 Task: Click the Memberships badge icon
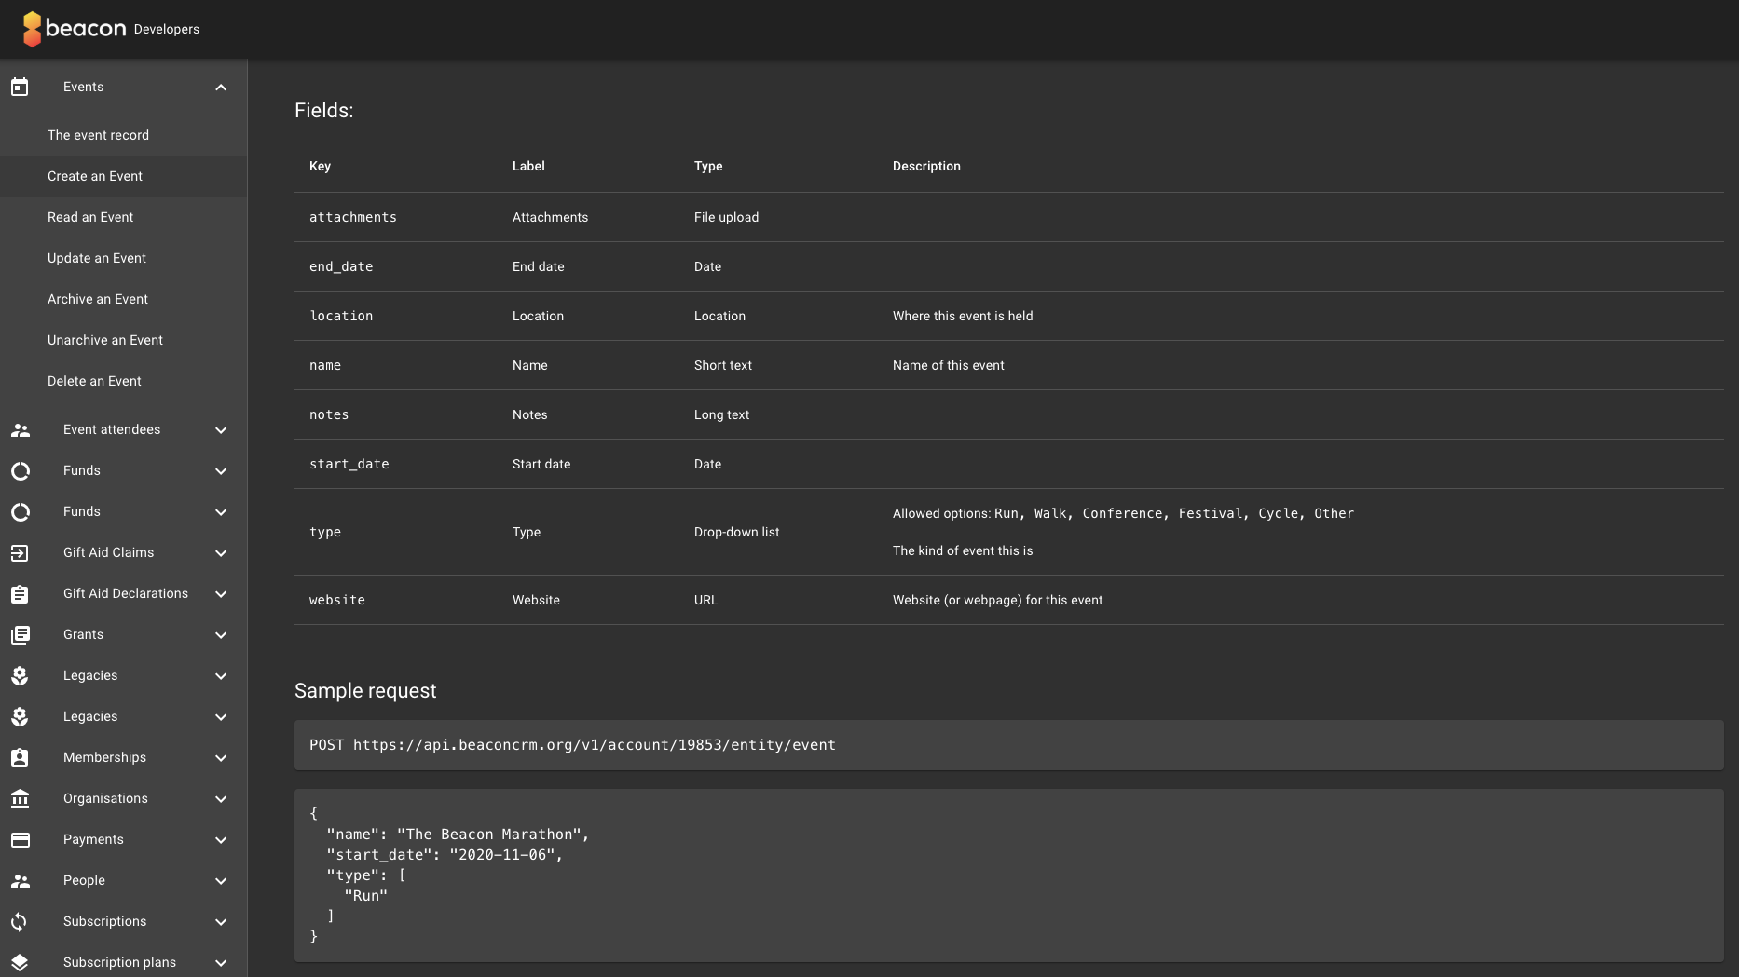20,758
